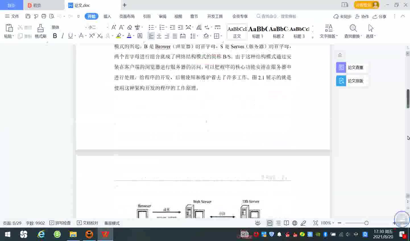Click the zoom slider handle in status bar

click(x=366, y=223)
